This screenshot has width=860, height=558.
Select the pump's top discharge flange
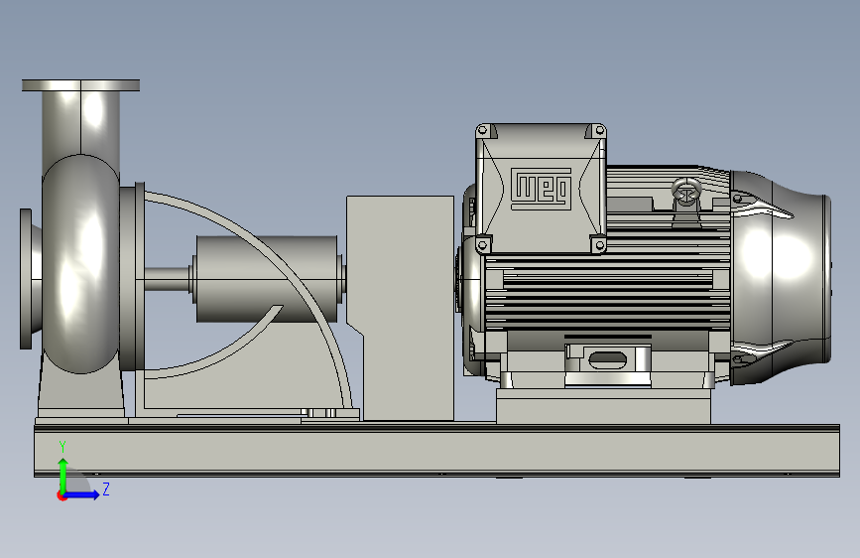(x=80, y=85)
